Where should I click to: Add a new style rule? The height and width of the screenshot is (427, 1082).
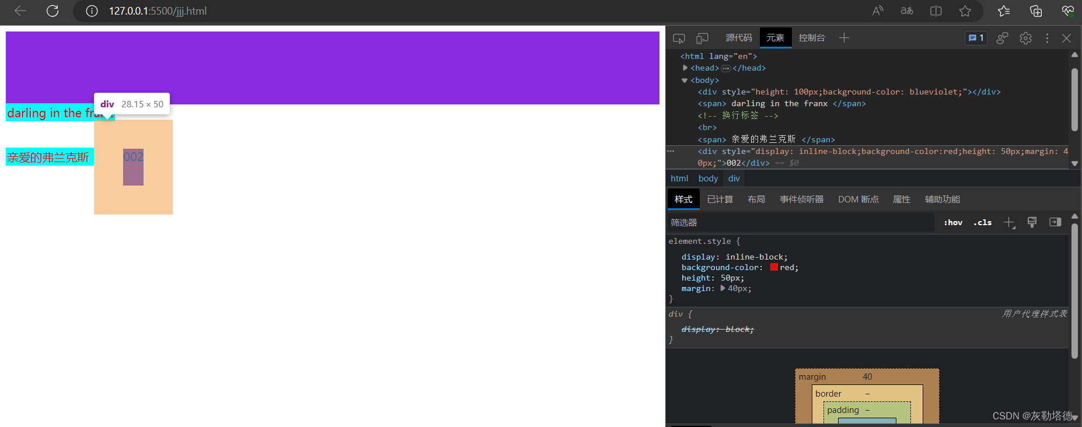pos(1009,222)
